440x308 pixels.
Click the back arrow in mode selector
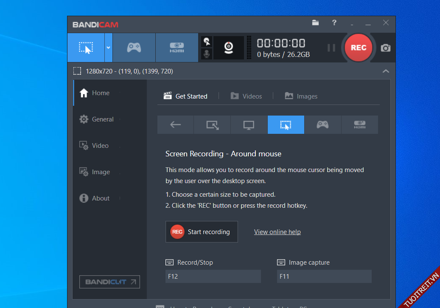point(175,125)
